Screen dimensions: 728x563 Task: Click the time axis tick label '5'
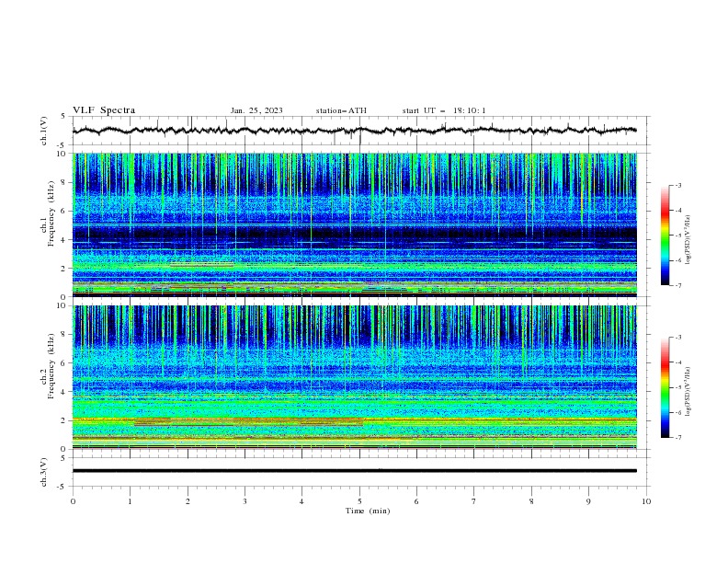point(359,501)
